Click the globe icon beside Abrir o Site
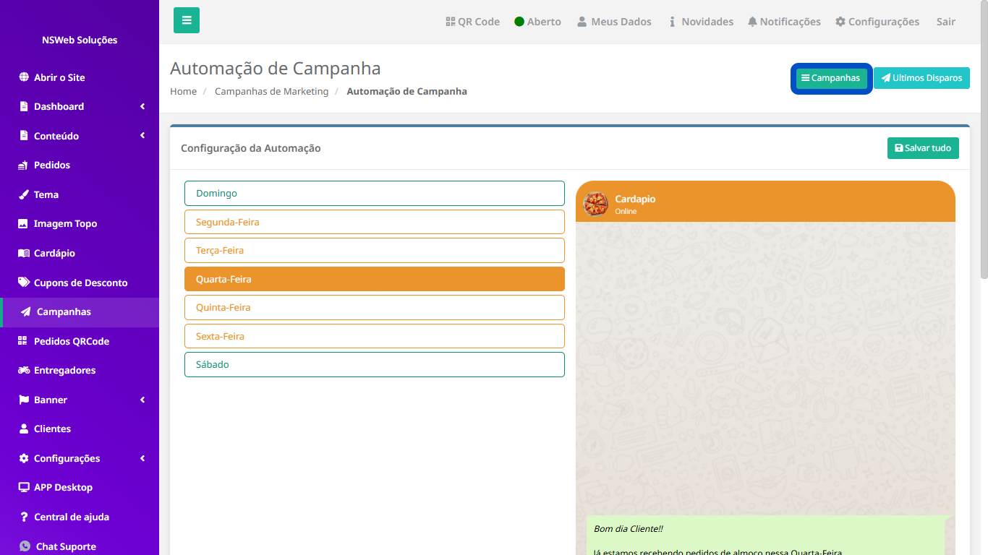Viewport: 988px width, 555px height. coord(24,77)
